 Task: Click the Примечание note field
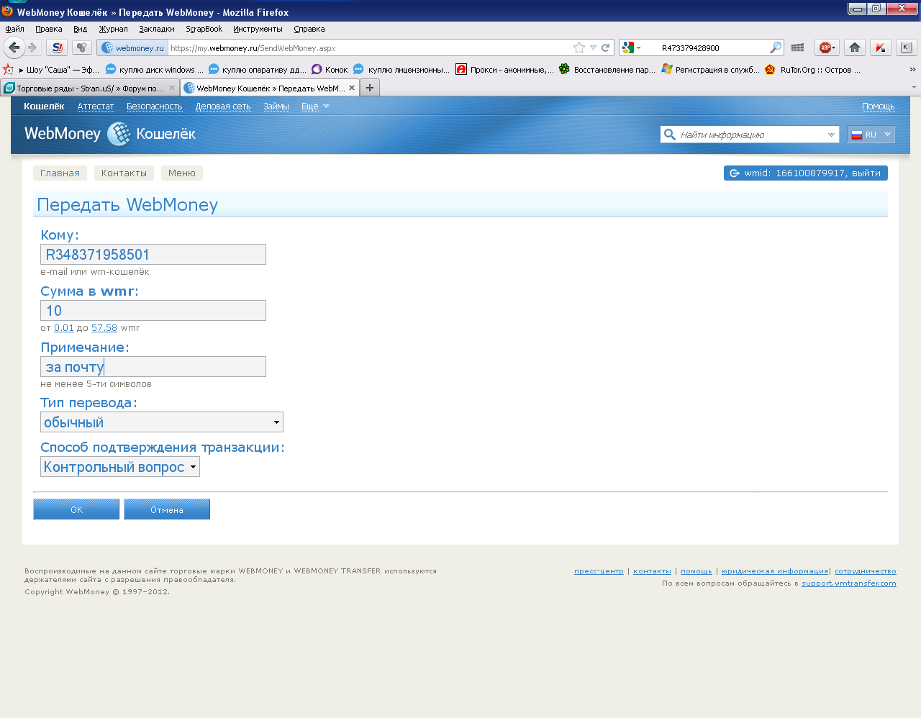tap(153, 366)
